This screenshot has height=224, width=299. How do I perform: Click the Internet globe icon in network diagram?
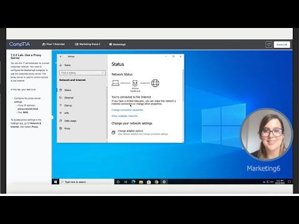click(155, 83)
